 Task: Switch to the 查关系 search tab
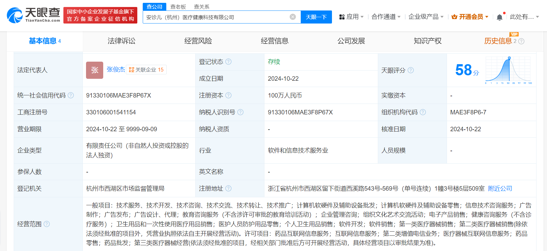[202, 7]
